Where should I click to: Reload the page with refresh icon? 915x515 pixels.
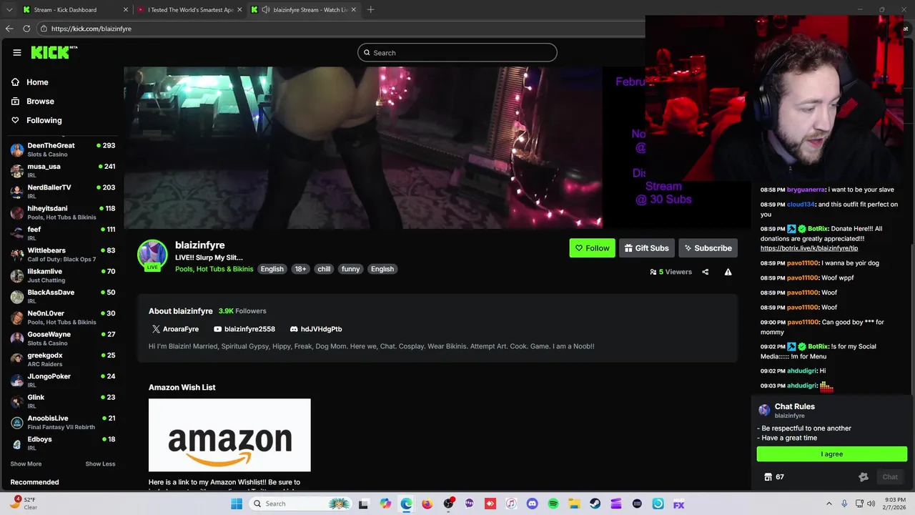click(x=26, y=29)
